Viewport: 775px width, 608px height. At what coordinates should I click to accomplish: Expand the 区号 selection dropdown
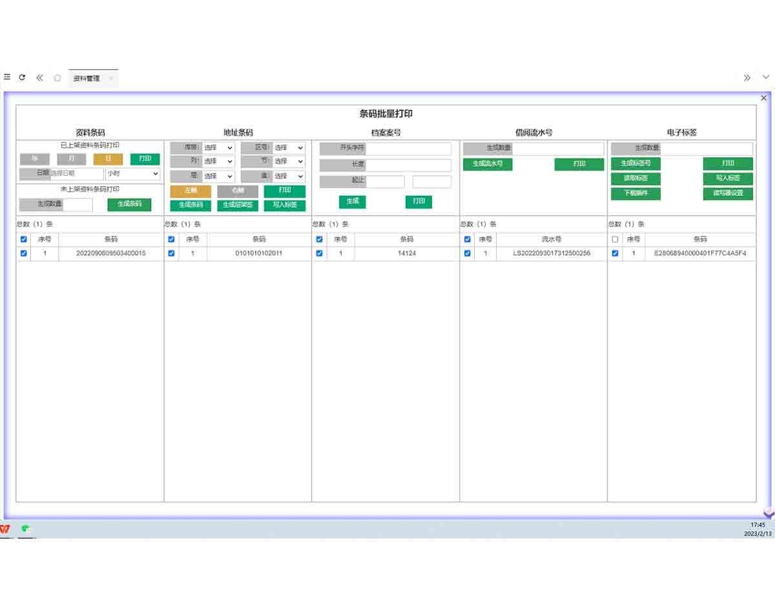[289, 148]
